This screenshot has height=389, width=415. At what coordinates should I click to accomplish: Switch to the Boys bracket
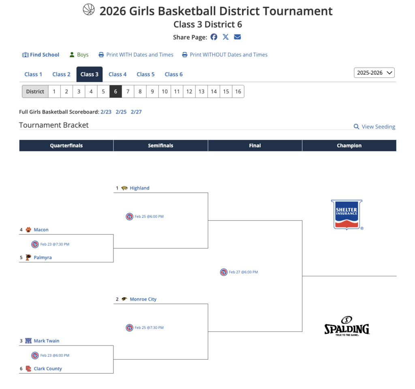pyautogui.click(x=79, y=55)
